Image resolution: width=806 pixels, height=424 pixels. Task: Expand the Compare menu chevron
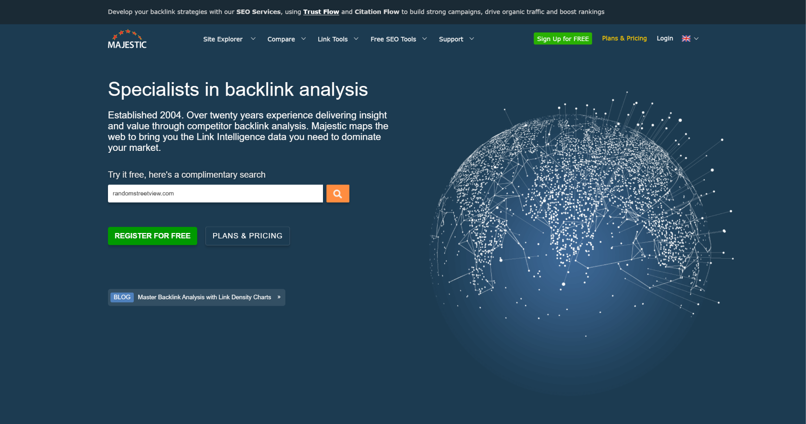pos(303,39)
